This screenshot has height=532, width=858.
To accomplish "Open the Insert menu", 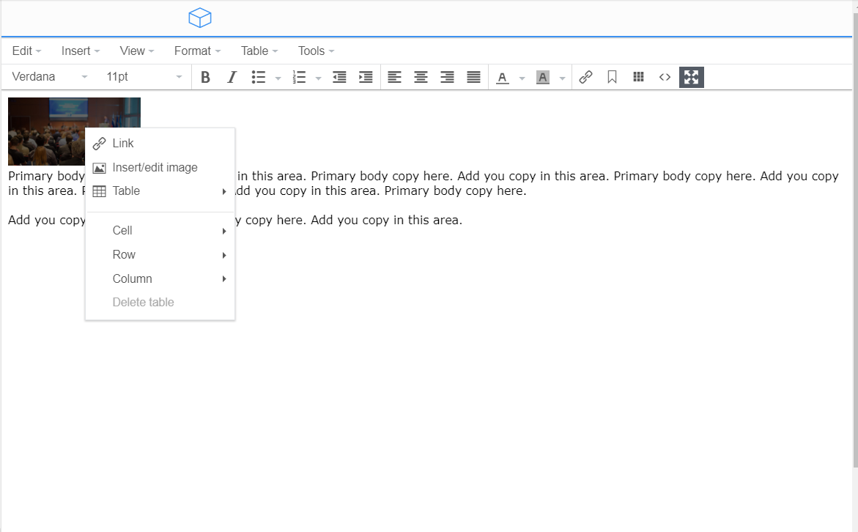I will 81,51.
